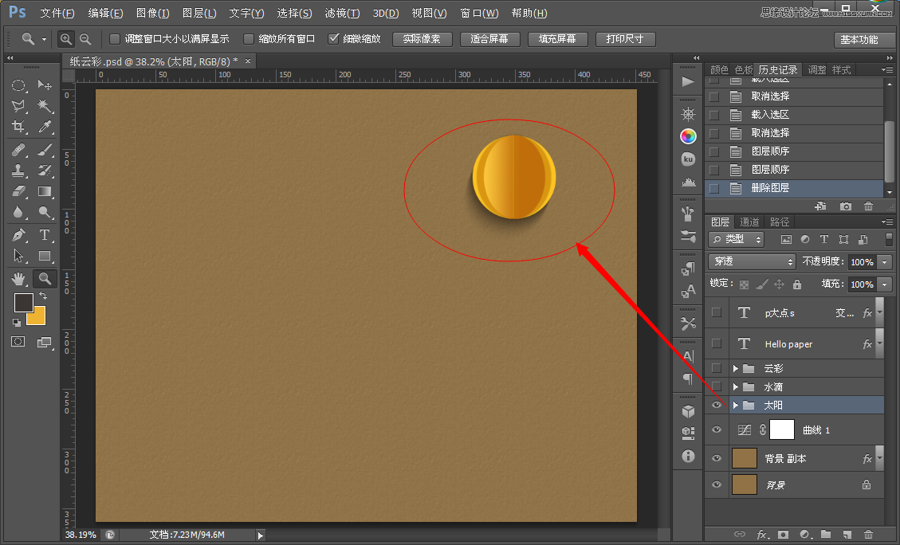Screen dimensions: 900x545
Task: Select the Brush tool
Action: coord(45,151)
